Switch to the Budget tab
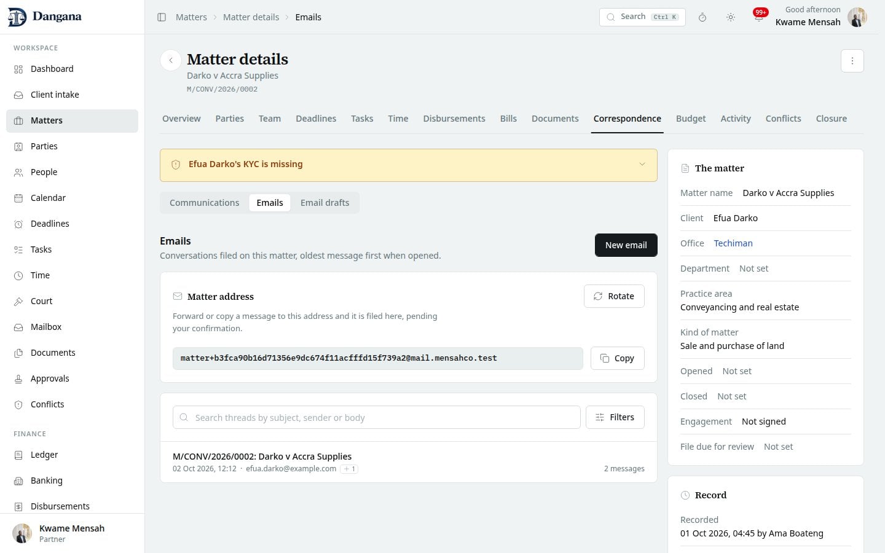This screenshot has width=885, height=553. [691, 119]
